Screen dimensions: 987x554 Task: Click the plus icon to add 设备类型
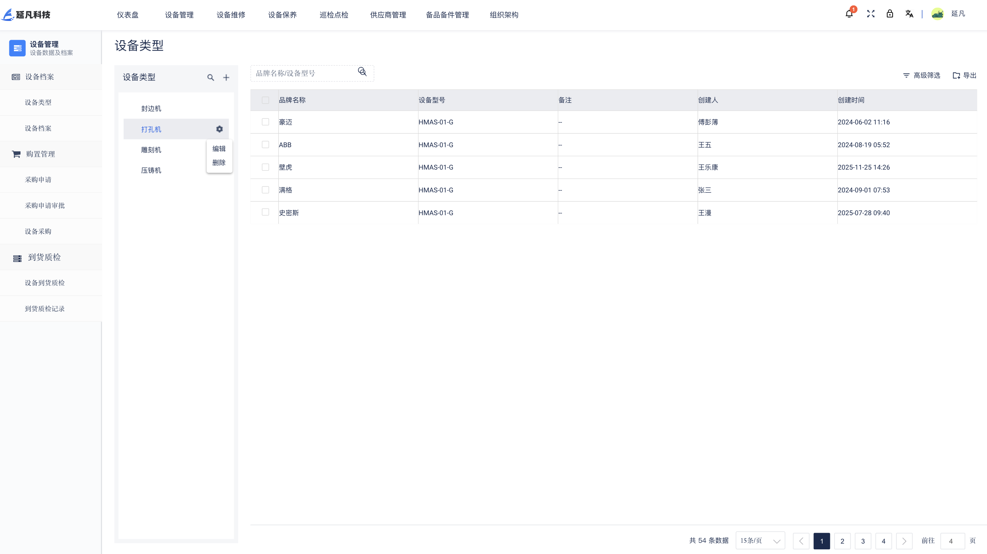(x=226, y=77)
